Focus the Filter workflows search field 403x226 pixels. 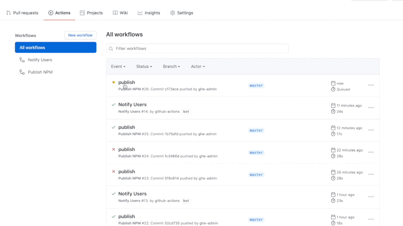click(x=197, y=48)
